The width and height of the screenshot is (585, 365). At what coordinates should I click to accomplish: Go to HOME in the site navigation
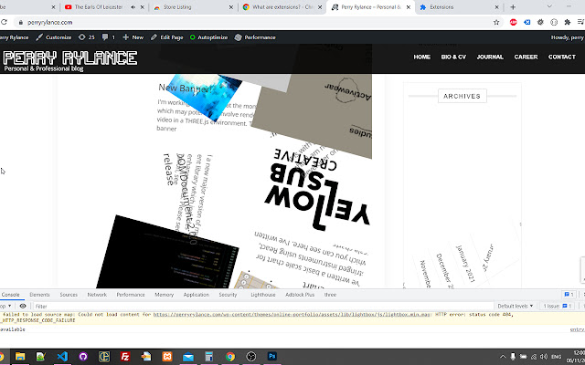422,57
